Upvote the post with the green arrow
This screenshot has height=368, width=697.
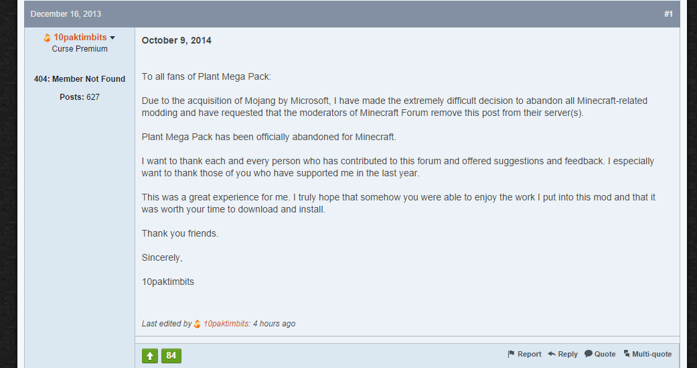coord(150,355)
